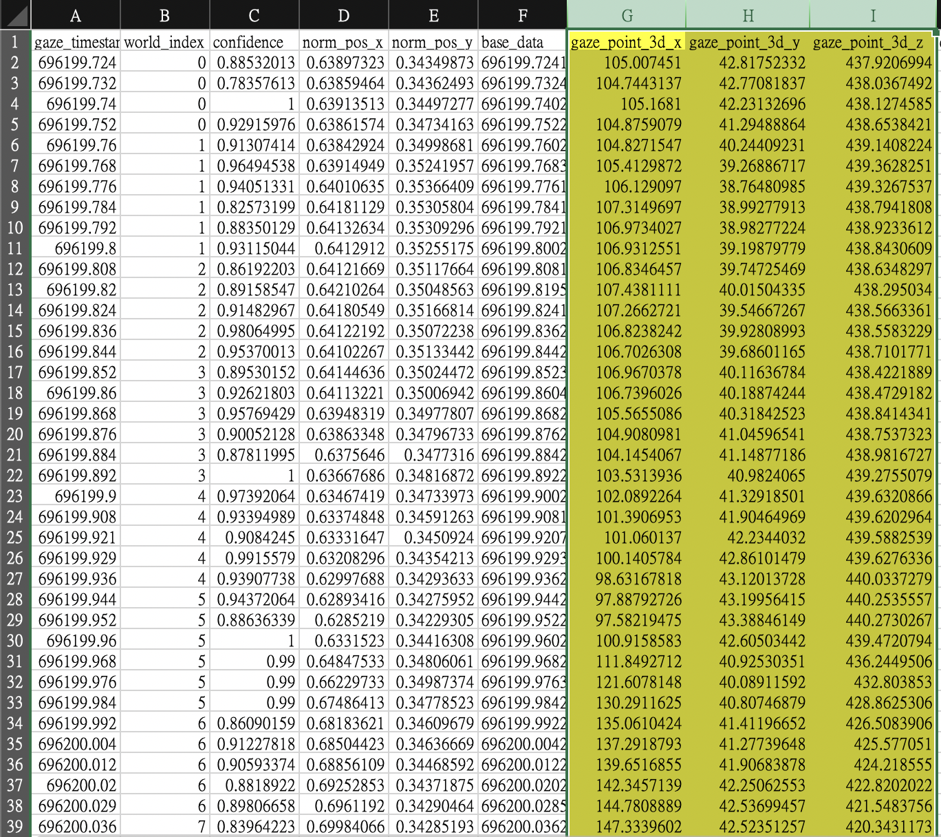Select cell with value 0.3450924

click(433, 538)
